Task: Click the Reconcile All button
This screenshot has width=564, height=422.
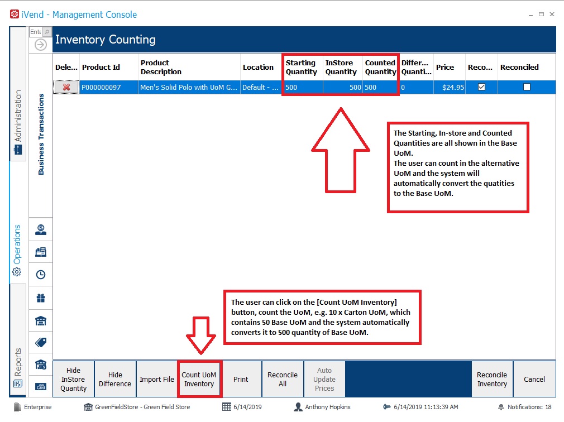Action: point(283,379)
